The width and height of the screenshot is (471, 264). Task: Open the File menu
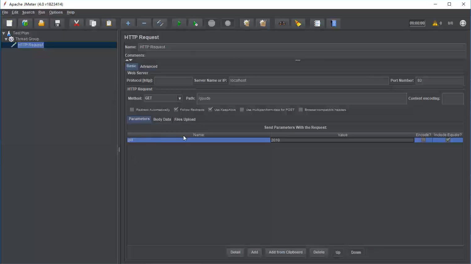(x=5, y=12)
